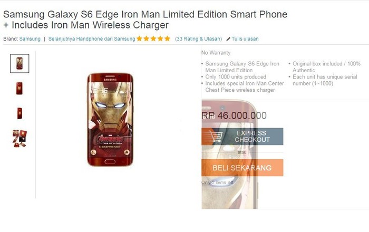Open the box contents thumbnail

coord(20,138)
